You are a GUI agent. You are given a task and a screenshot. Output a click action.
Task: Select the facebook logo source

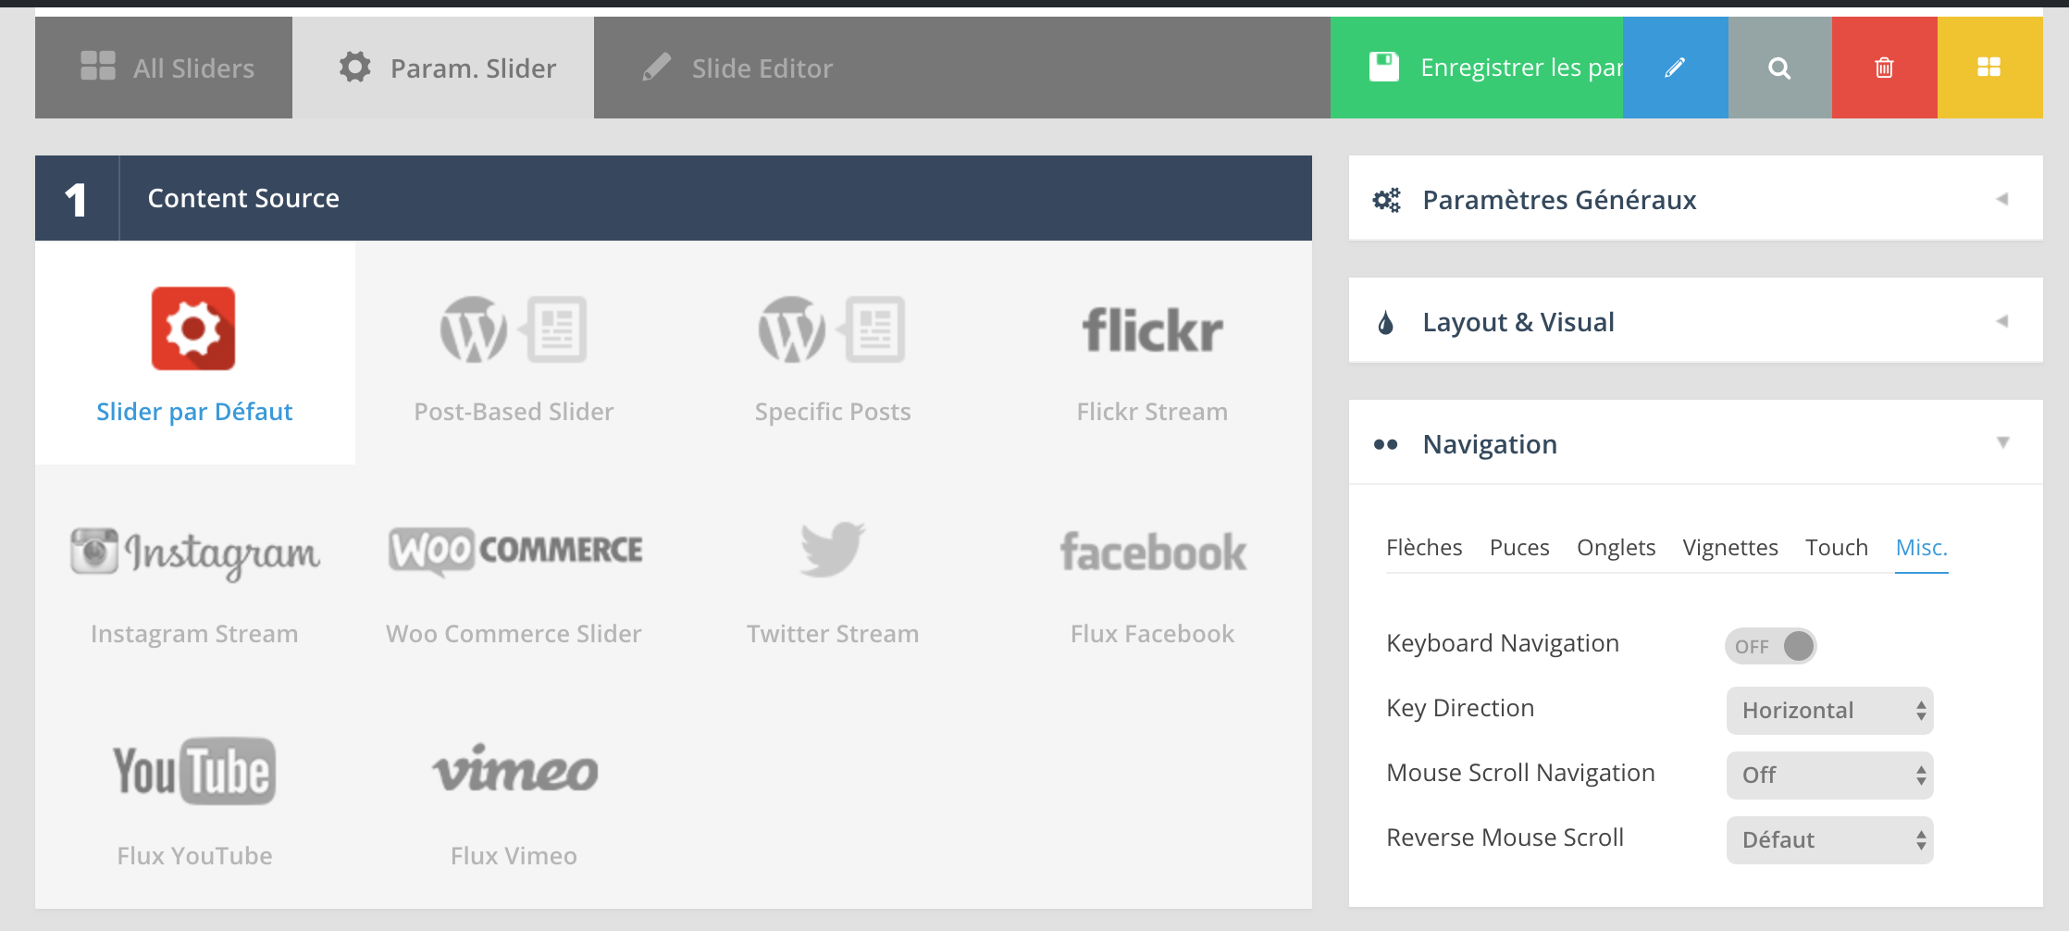pyautogui.click(x=1153, y=552)
